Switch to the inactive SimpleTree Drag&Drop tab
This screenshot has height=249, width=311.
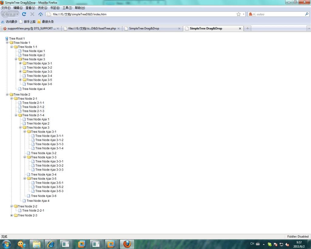pyautogui.click(x=152, y=28)
